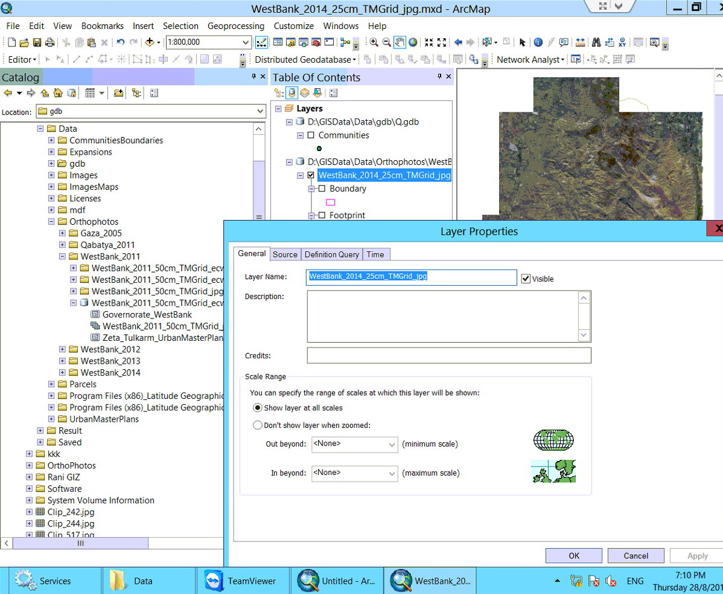
Task: Launch ModelBuilder window
Action: pos(345,42)
